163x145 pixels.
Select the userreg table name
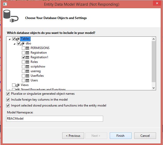35,71
